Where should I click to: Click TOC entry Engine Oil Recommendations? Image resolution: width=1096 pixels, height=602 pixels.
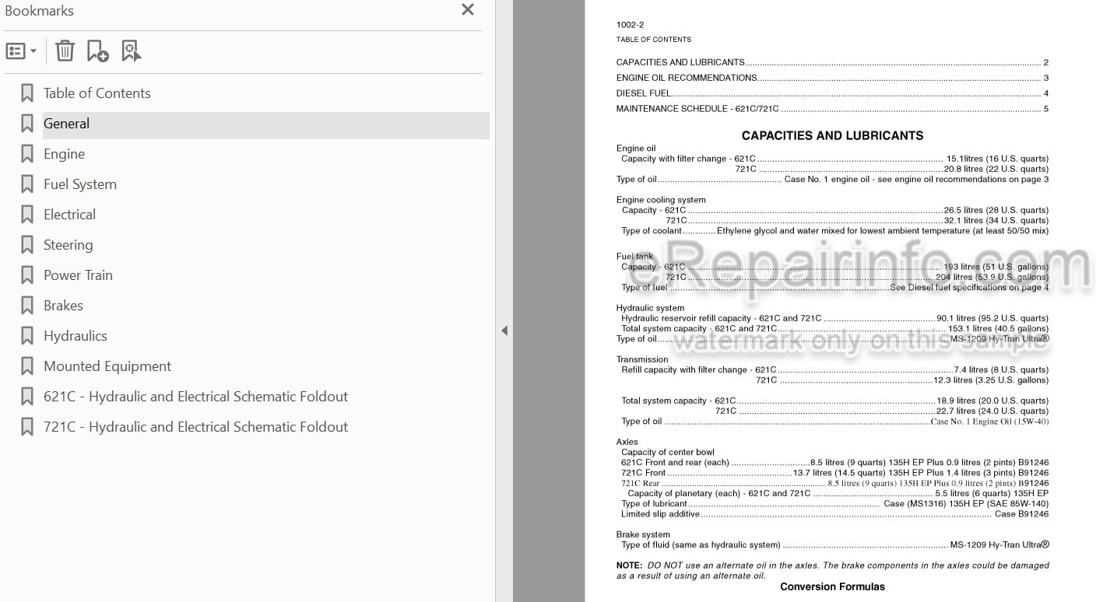(x=832, y=78)
